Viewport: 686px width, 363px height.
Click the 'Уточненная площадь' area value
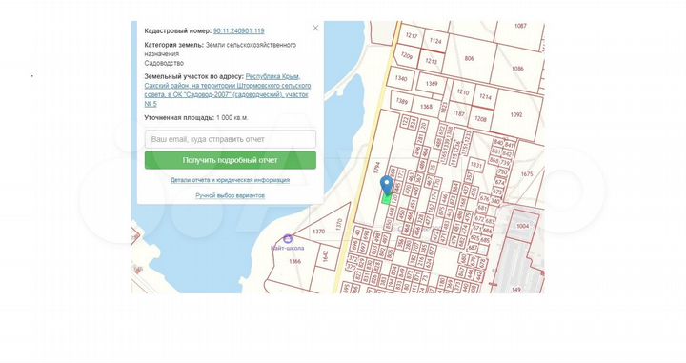[x=232, y=118]
